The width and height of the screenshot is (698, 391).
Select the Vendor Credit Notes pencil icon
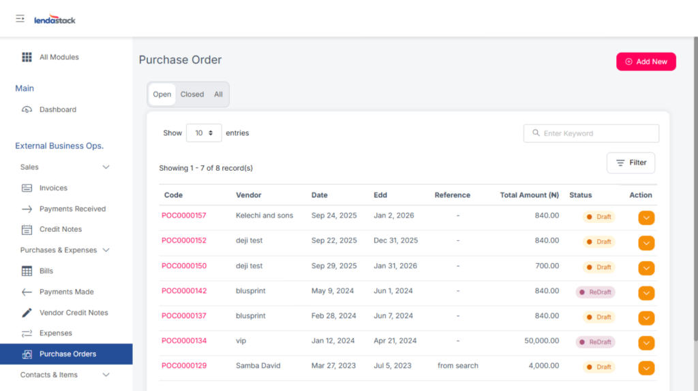pos(27,313)
